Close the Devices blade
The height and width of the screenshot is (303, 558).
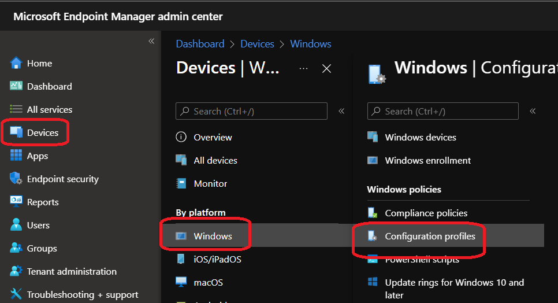tap(326, 69)
